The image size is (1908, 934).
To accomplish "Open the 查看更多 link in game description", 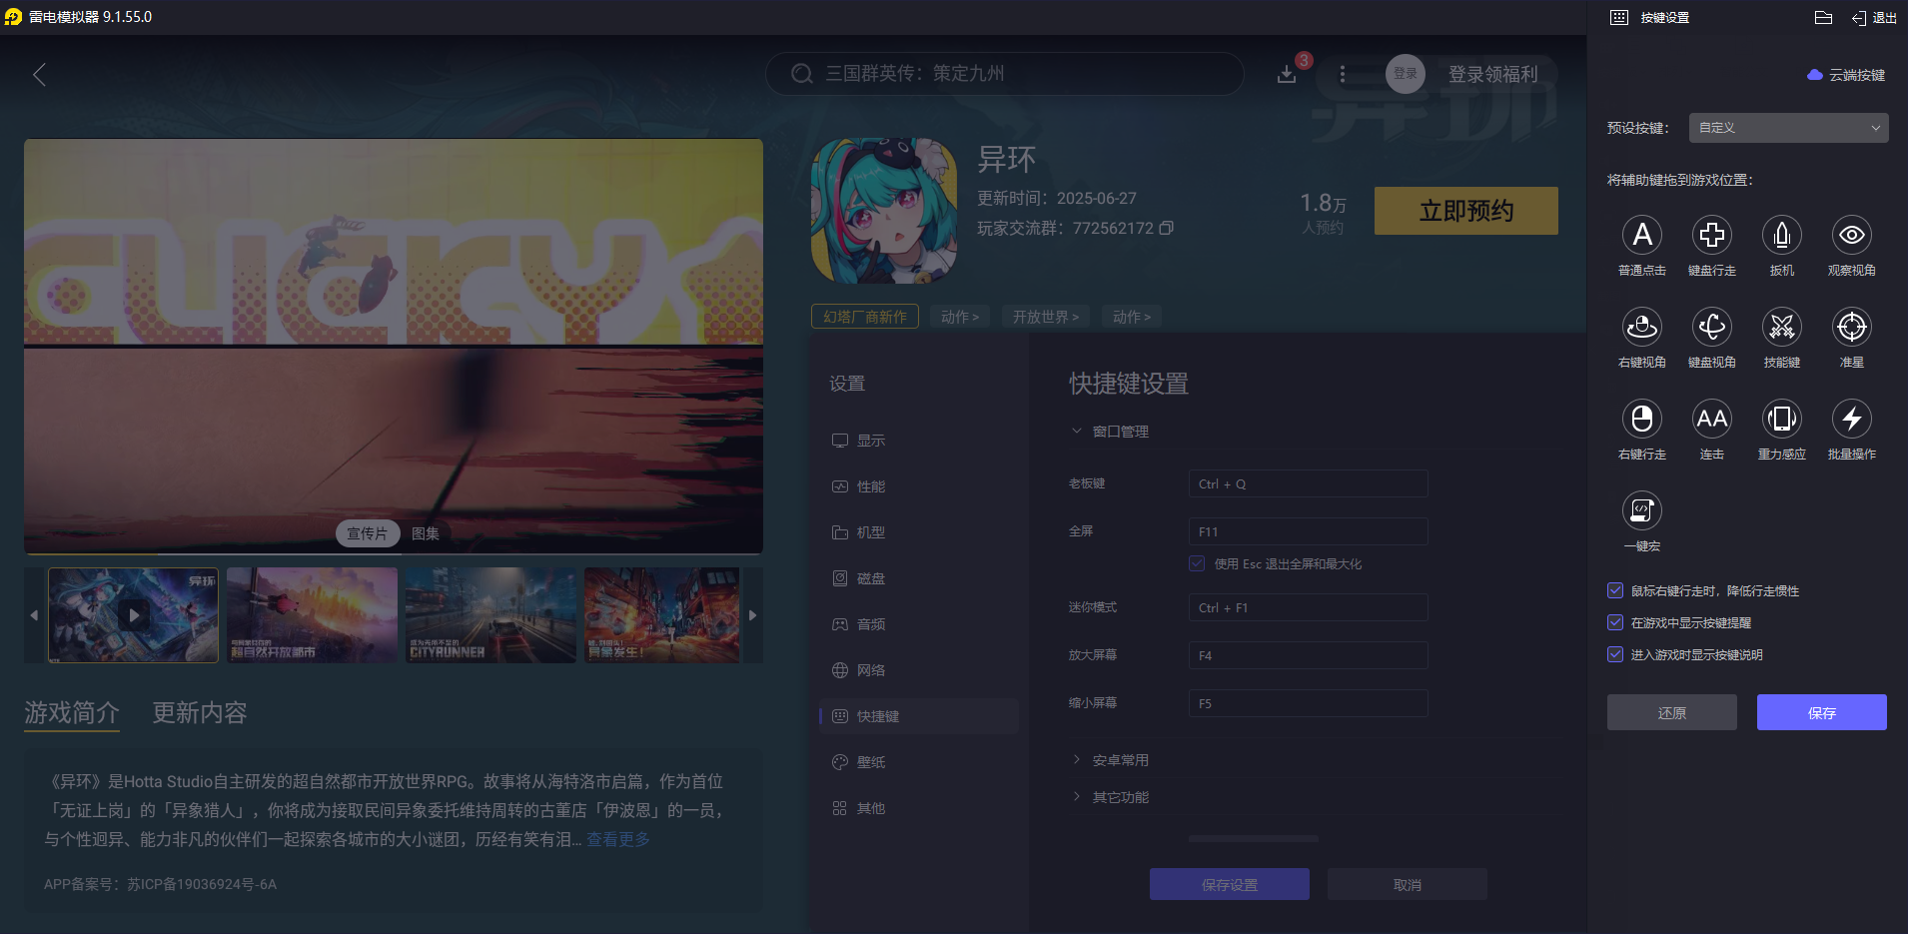I will (x=617, y=839).
